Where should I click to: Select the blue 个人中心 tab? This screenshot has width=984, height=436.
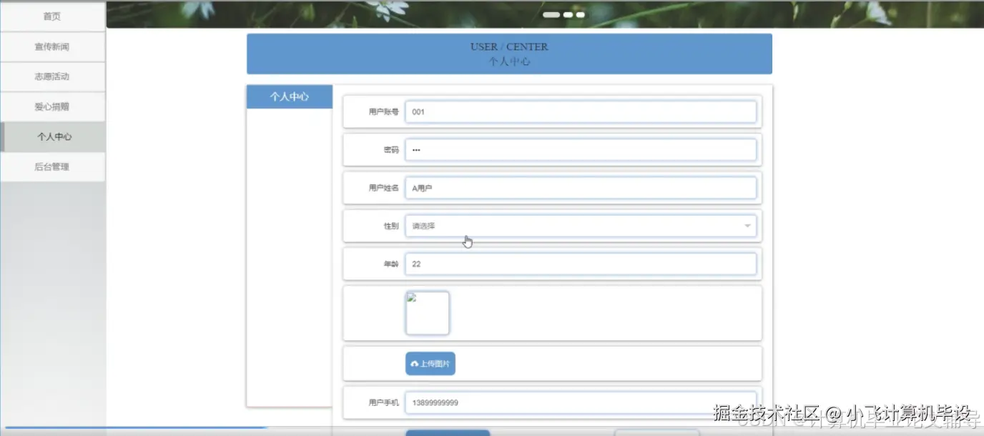coord(290,96)
